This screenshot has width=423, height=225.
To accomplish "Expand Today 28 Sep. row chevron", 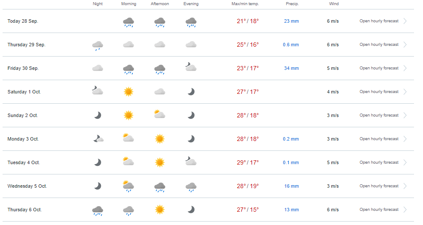I will coord(405,21).
